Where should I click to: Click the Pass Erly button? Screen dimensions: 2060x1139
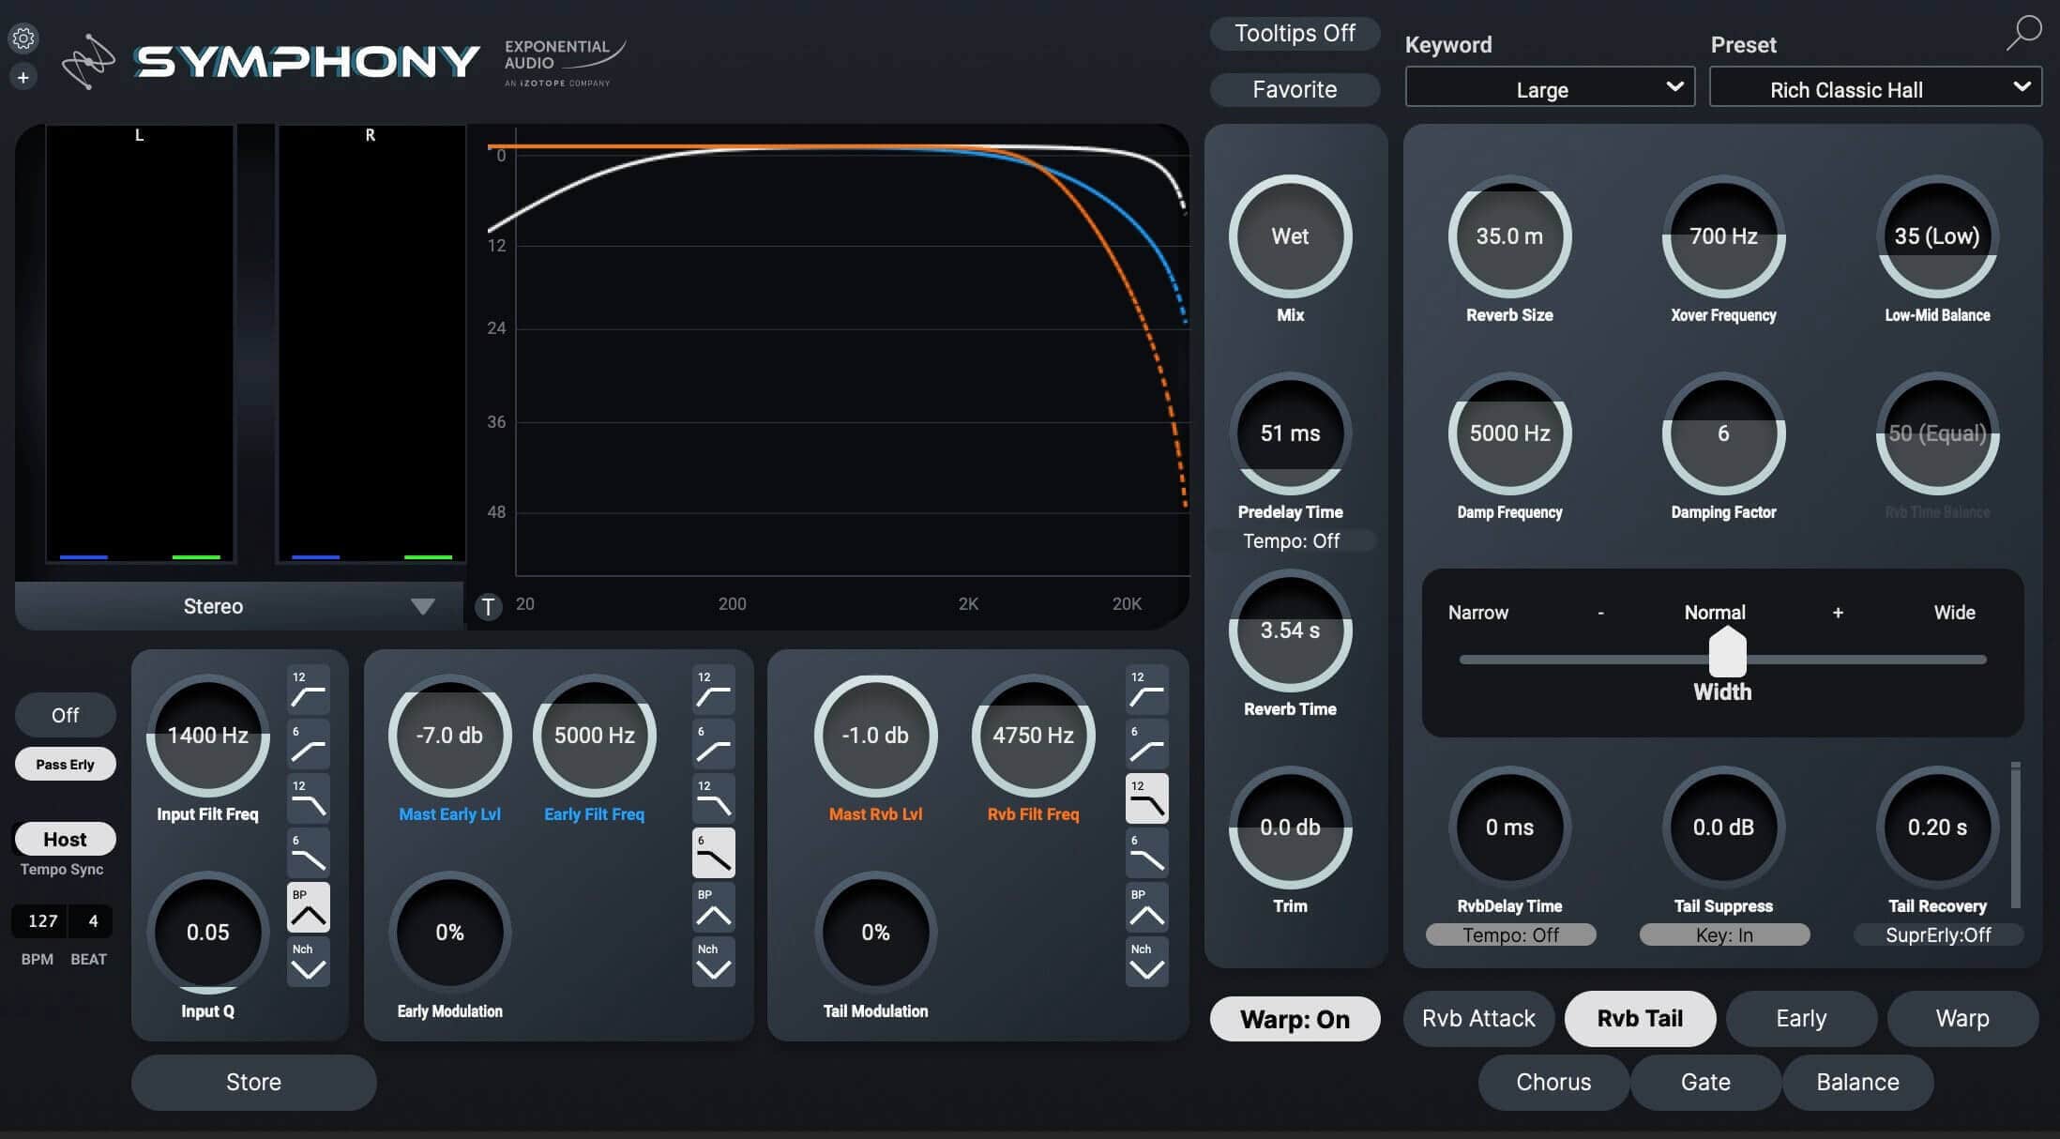pos(65,764)
